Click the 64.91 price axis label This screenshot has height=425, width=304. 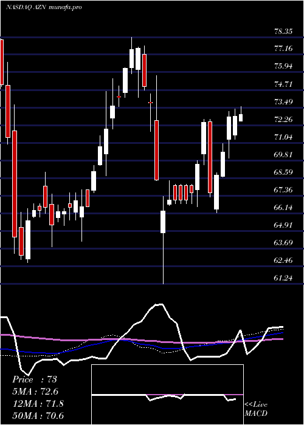283,225
